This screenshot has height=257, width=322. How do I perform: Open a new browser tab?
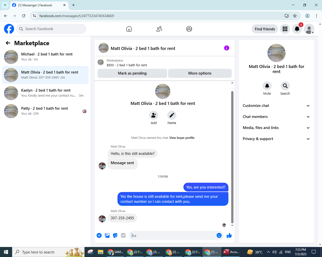tap(73, 5)
